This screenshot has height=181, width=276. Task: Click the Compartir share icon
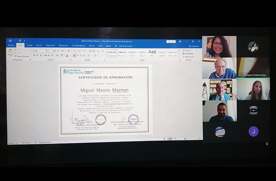click(x=194, y=46)
